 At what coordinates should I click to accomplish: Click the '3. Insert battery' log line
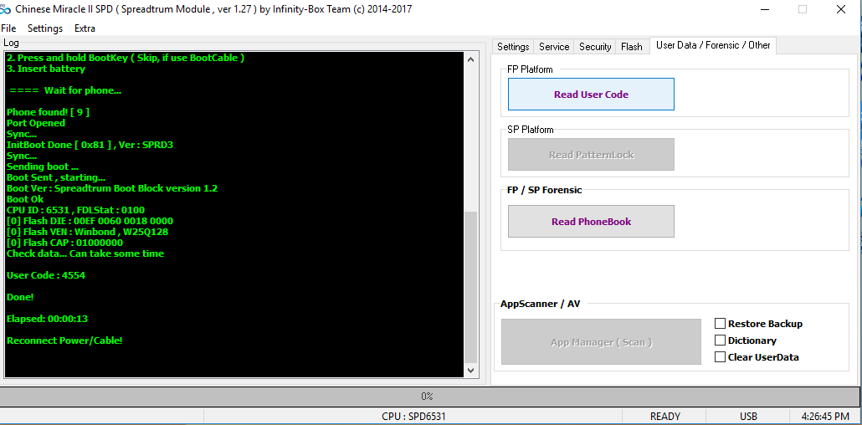pos(46,69)
